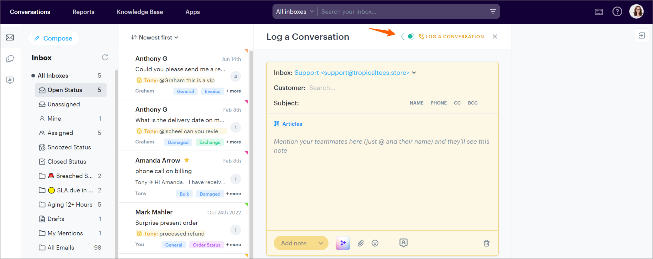Open the emoji picker
Image resolution: width=653 pixels, height=259 pixels.
coord(375,243)
